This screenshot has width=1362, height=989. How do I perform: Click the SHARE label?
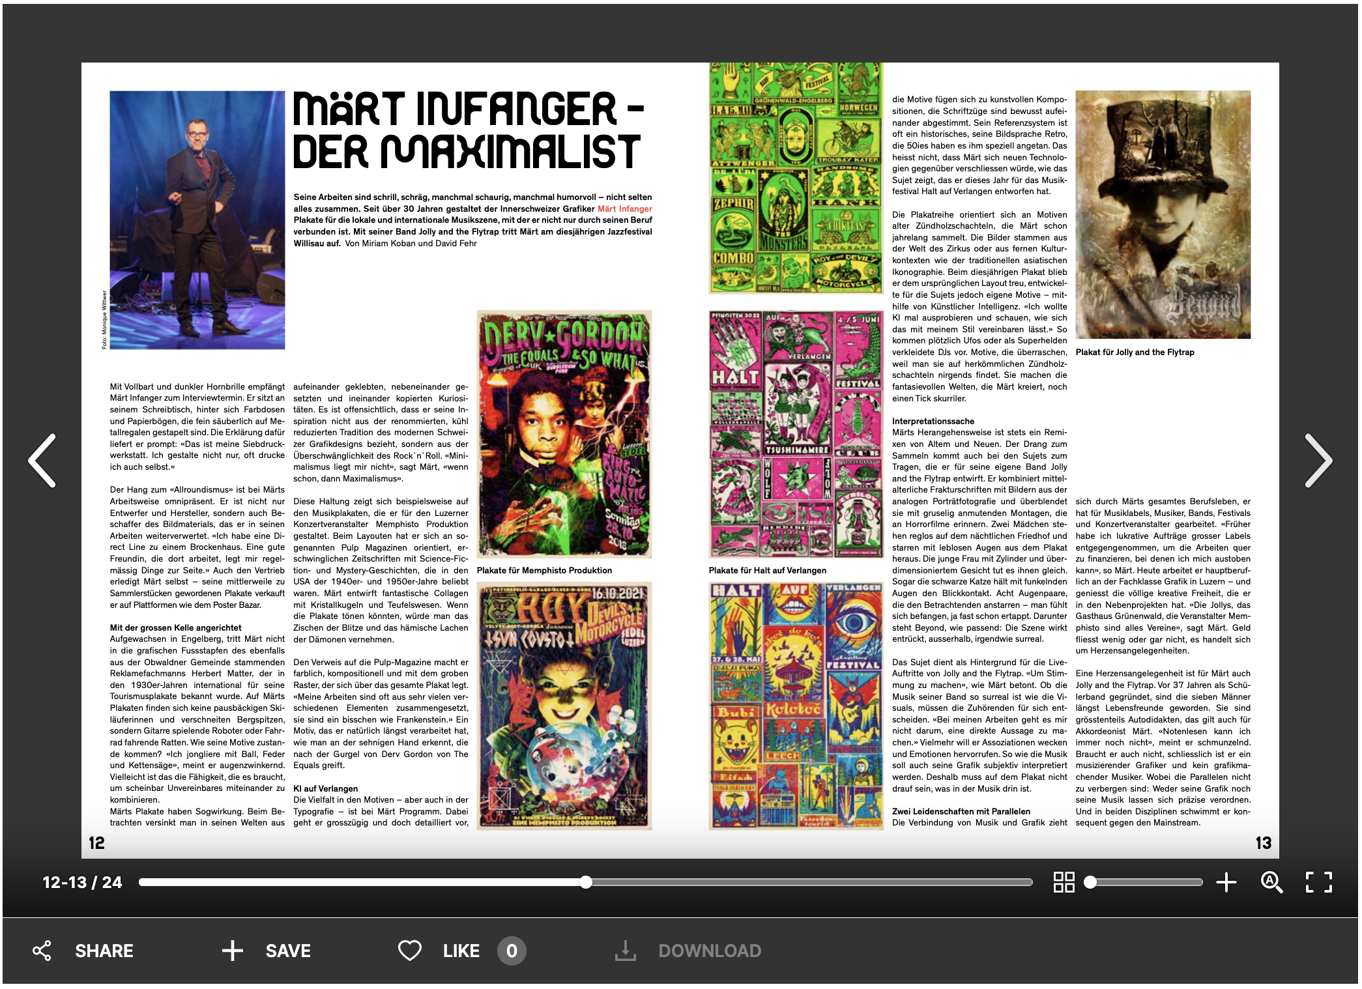(104, 951)
